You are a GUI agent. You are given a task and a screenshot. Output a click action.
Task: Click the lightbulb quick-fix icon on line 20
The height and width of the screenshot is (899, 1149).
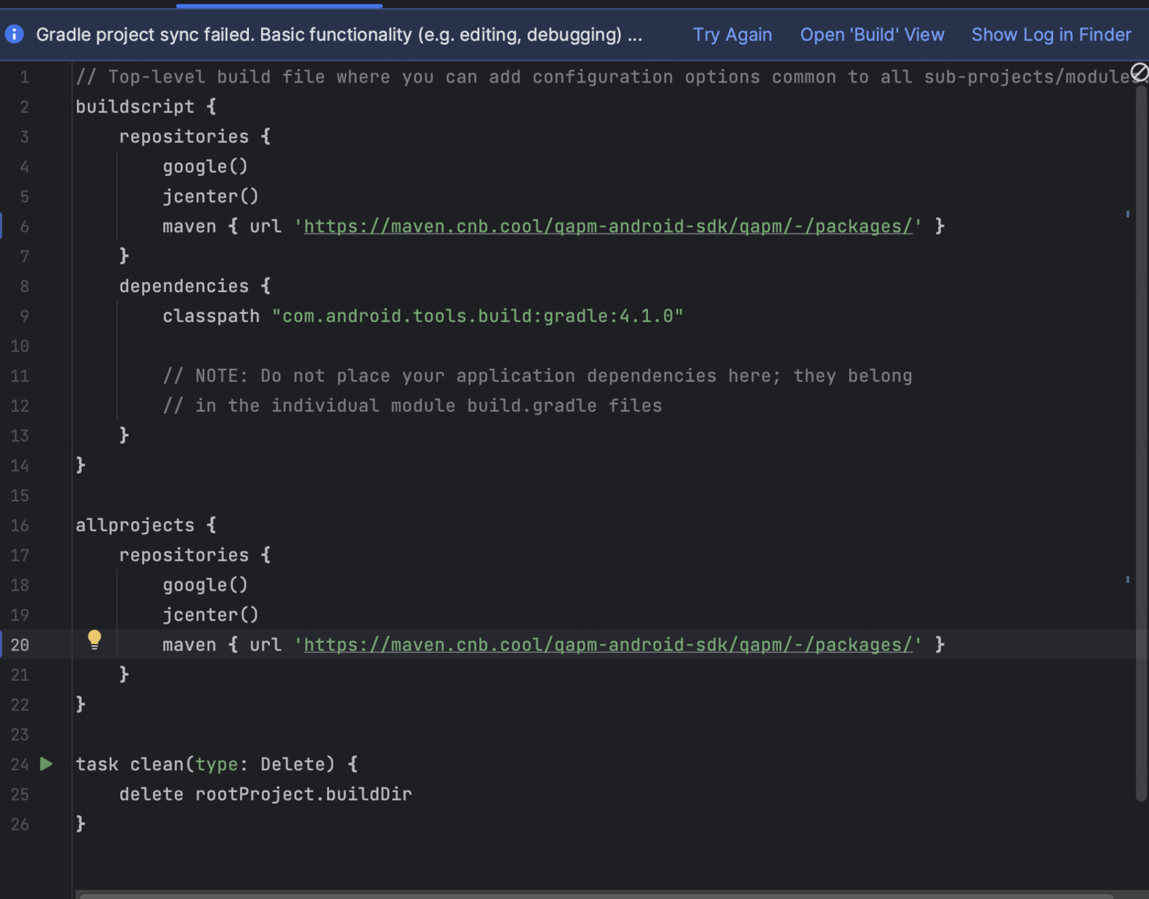[94, 639]
